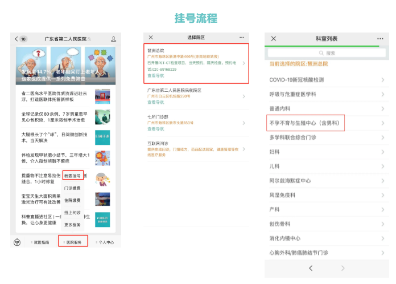Expand chevron on 儿科 row
The image size is (396, 284).
coord(383,167)
